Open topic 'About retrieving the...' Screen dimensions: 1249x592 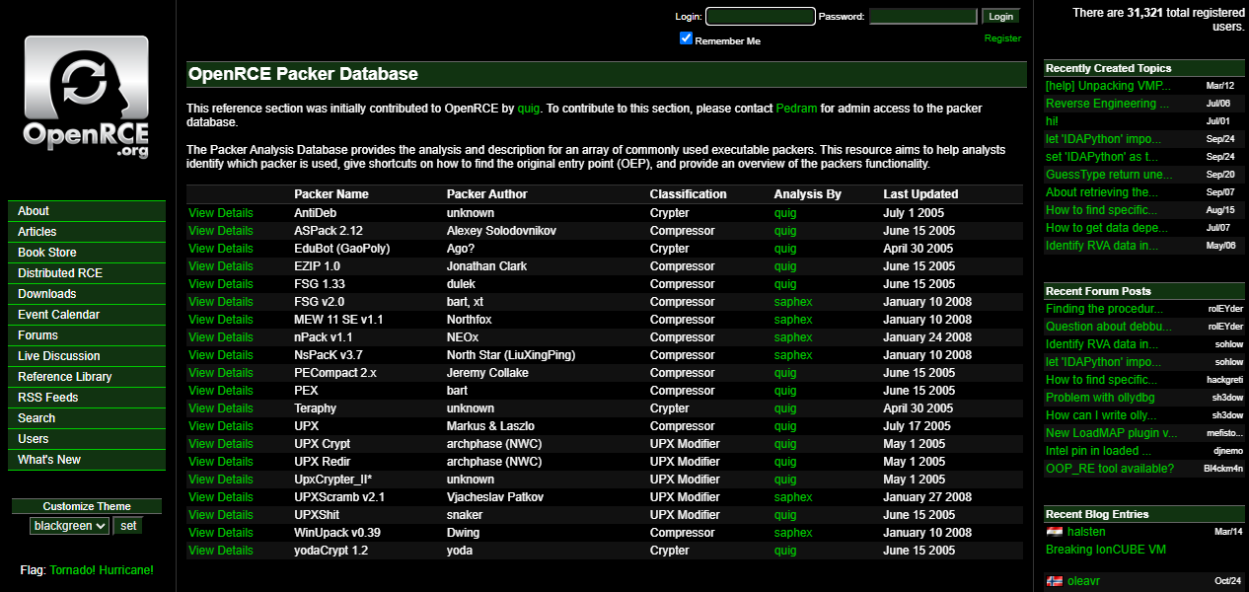[1102, 192]
